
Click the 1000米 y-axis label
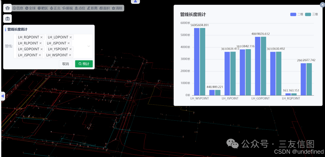(185, 83)
